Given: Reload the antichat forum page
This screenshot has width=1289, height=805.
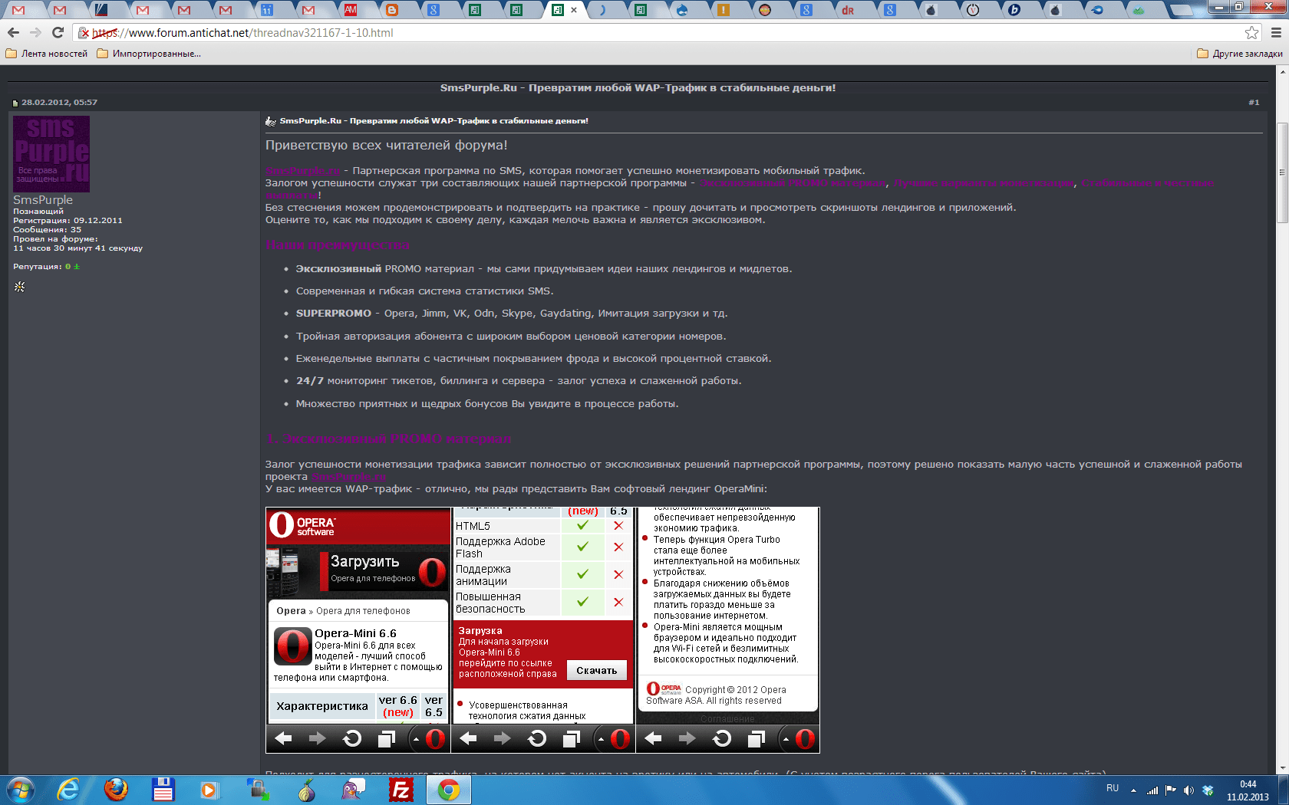Looking at the screenshot, I should coord(58,32).
